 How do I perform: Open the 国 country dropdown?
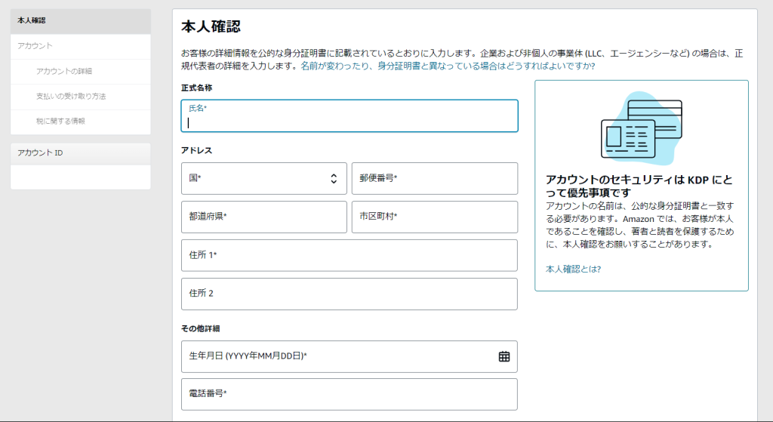click(x=263, y=178)
